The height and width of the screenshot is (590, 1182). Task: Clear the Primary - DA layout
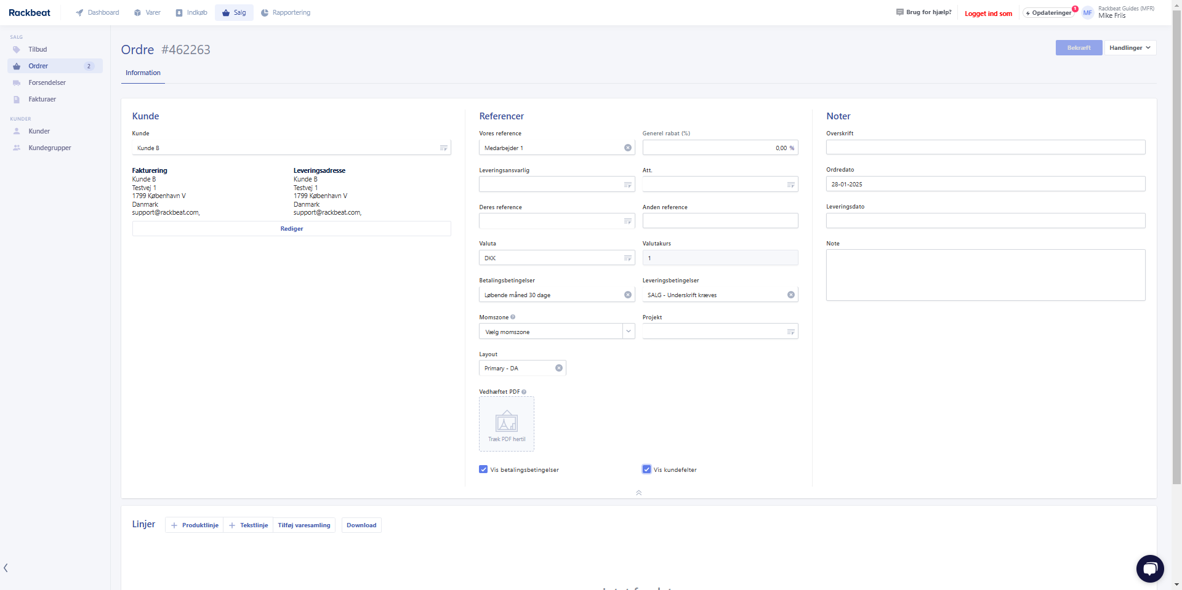click(558, 368)
